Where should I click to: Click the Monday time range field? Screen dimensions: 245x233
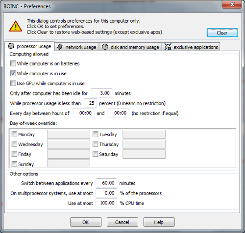(x=69, y=134)
